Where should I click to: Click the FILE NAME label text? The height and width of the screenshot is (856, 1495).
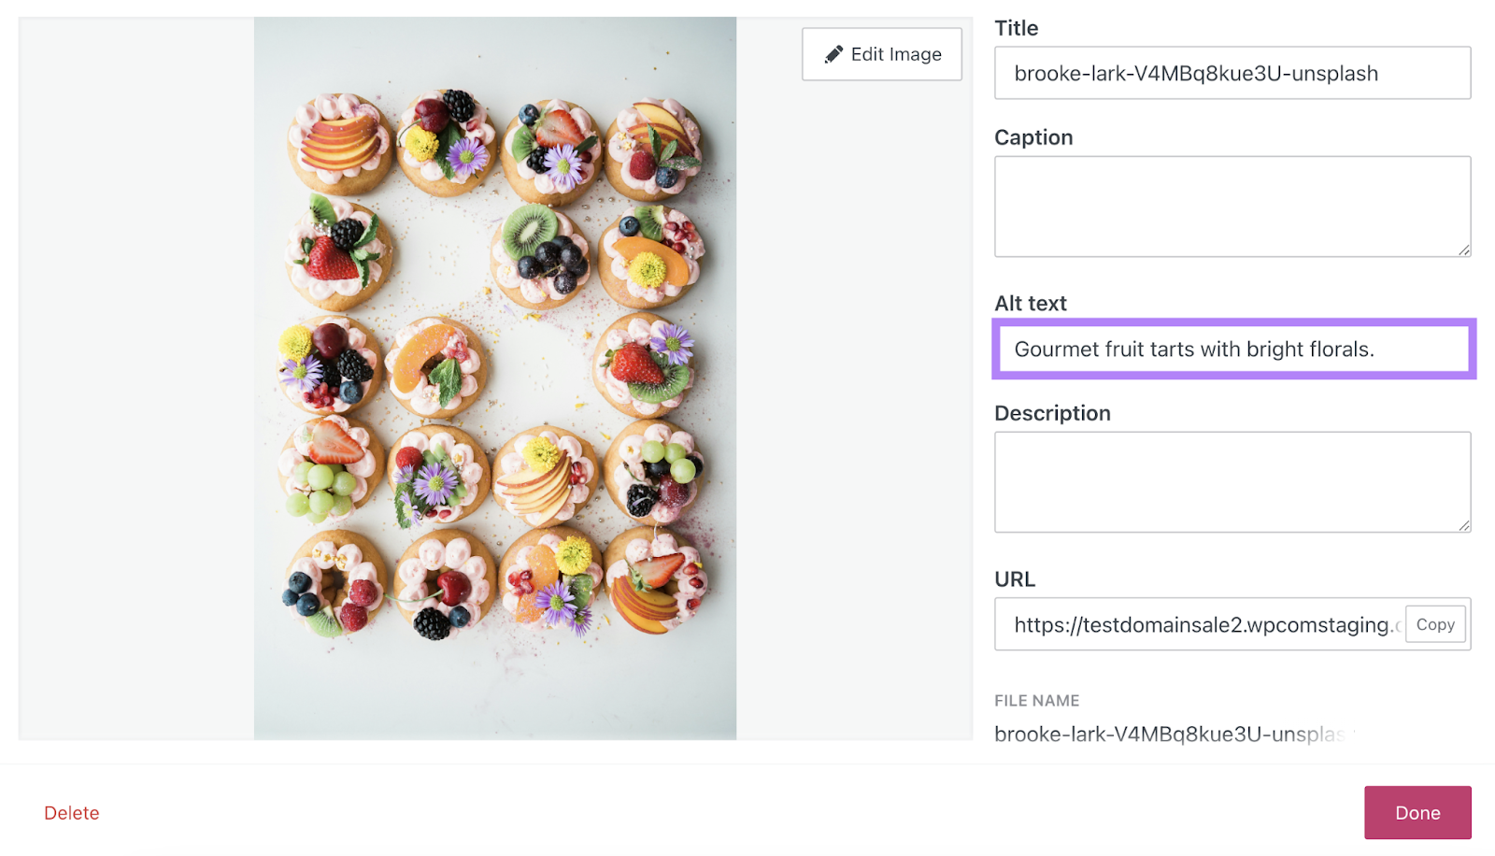(1037, 700)
